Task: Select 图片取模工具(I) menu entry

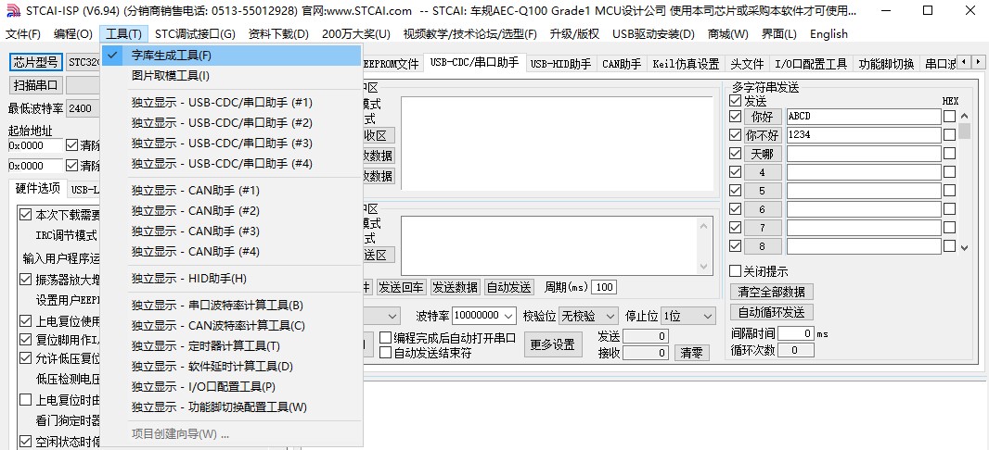Action: pyautogui.click(x=232, y=76)
